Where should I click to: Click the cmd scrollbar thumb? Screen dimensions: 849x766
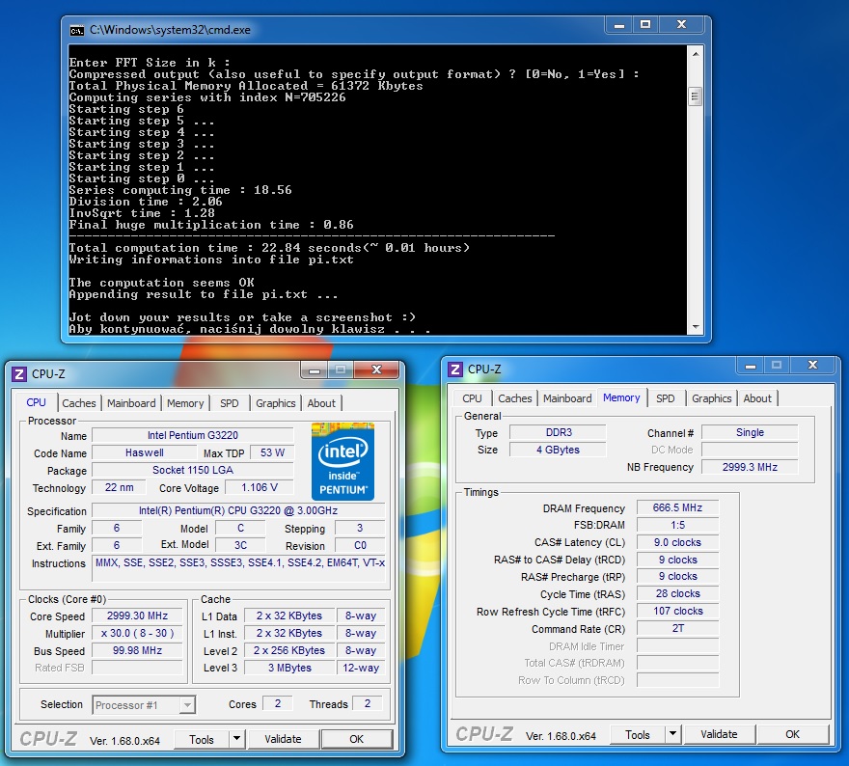[696, 96]
